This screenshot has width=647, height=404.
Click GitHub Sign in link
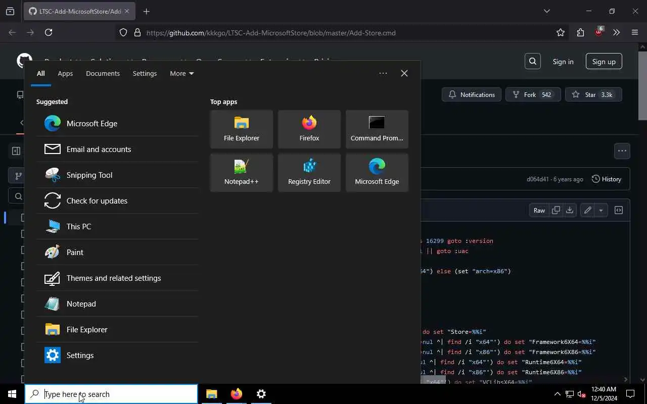pyautogui.click(x=563, y=62)
